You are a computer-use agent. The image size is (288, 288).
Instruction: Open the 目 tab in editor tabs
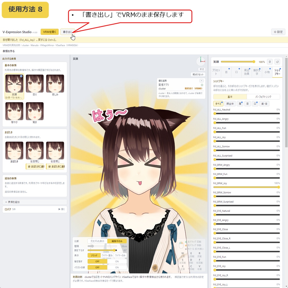click(x=226, y=72)
